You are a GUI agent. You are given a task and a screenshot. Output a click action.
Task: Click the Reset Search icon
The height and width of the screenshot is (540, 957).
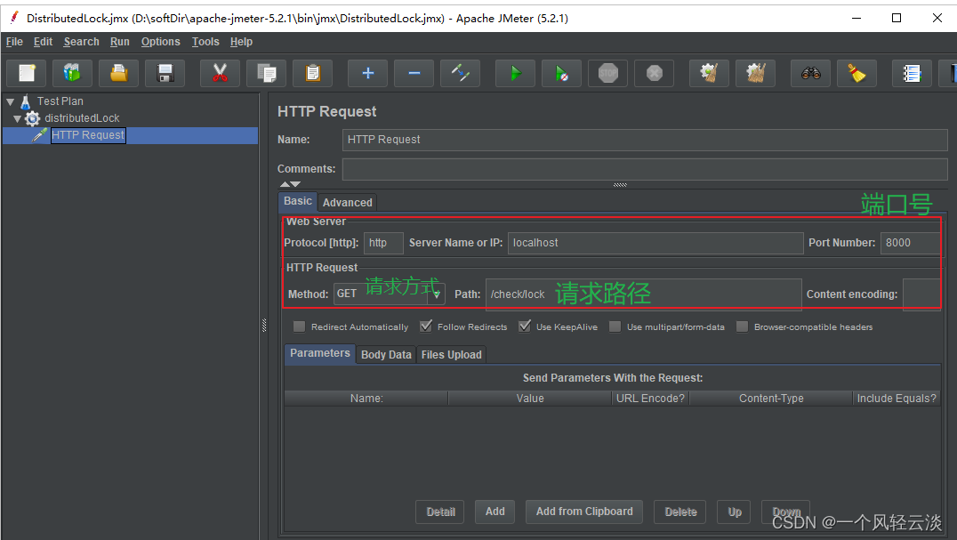point(856,74)
